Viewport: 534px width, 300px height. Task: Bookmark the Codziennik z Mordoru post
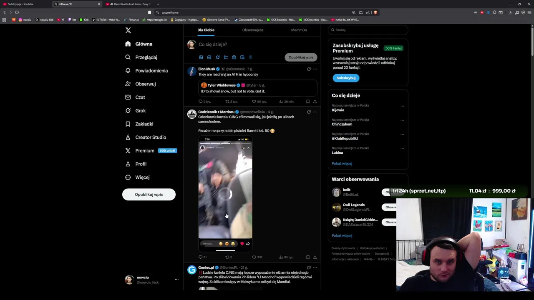coord(308,257)
